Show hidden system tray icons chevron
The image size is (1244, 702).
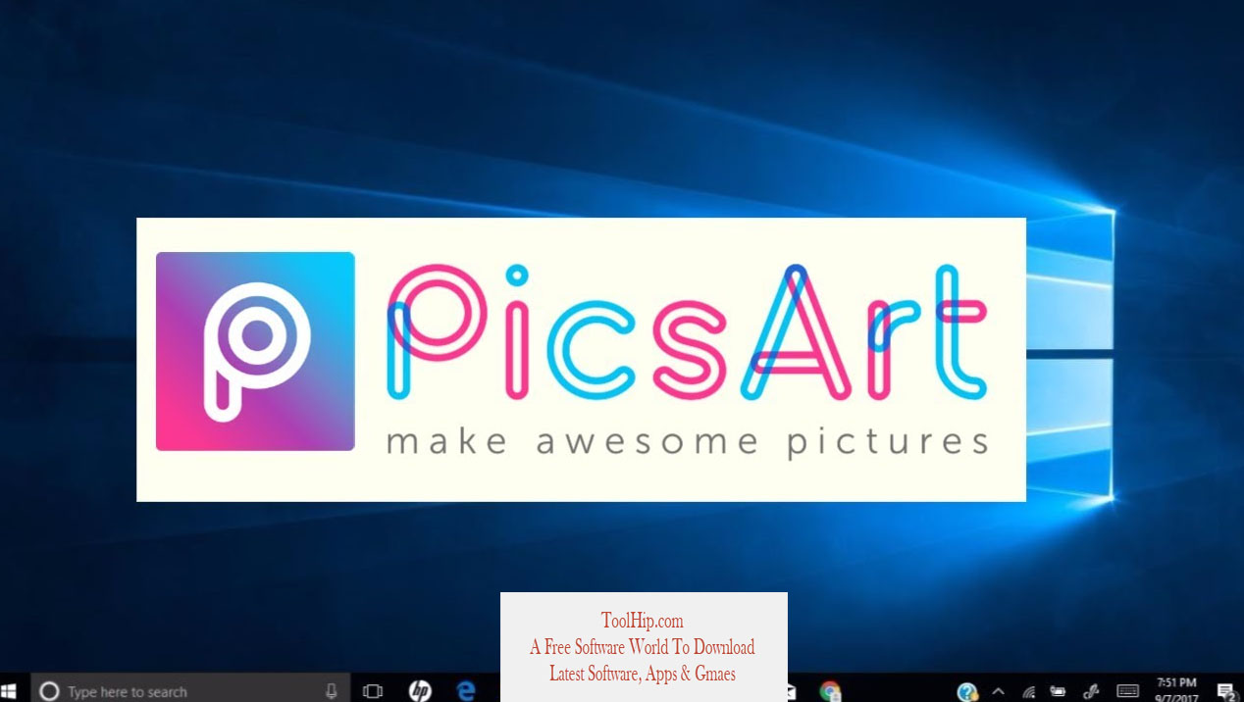click(999, 691)
